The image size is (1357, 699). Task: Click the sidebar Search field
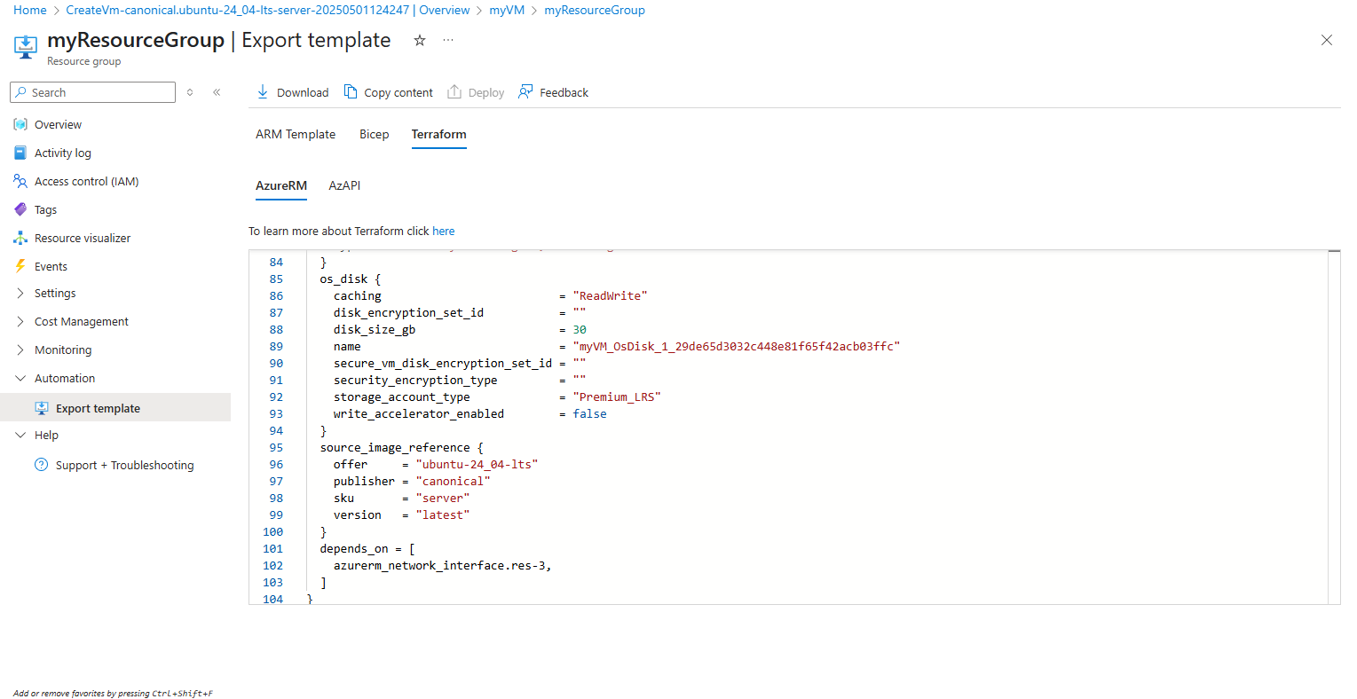coord(92,91)
